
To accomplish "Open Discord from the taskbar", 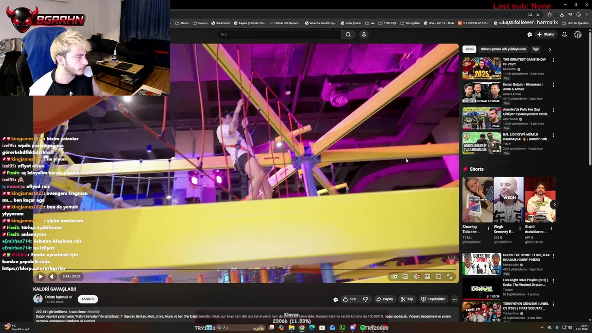I will pyautogui.click(x=352, y=327).
